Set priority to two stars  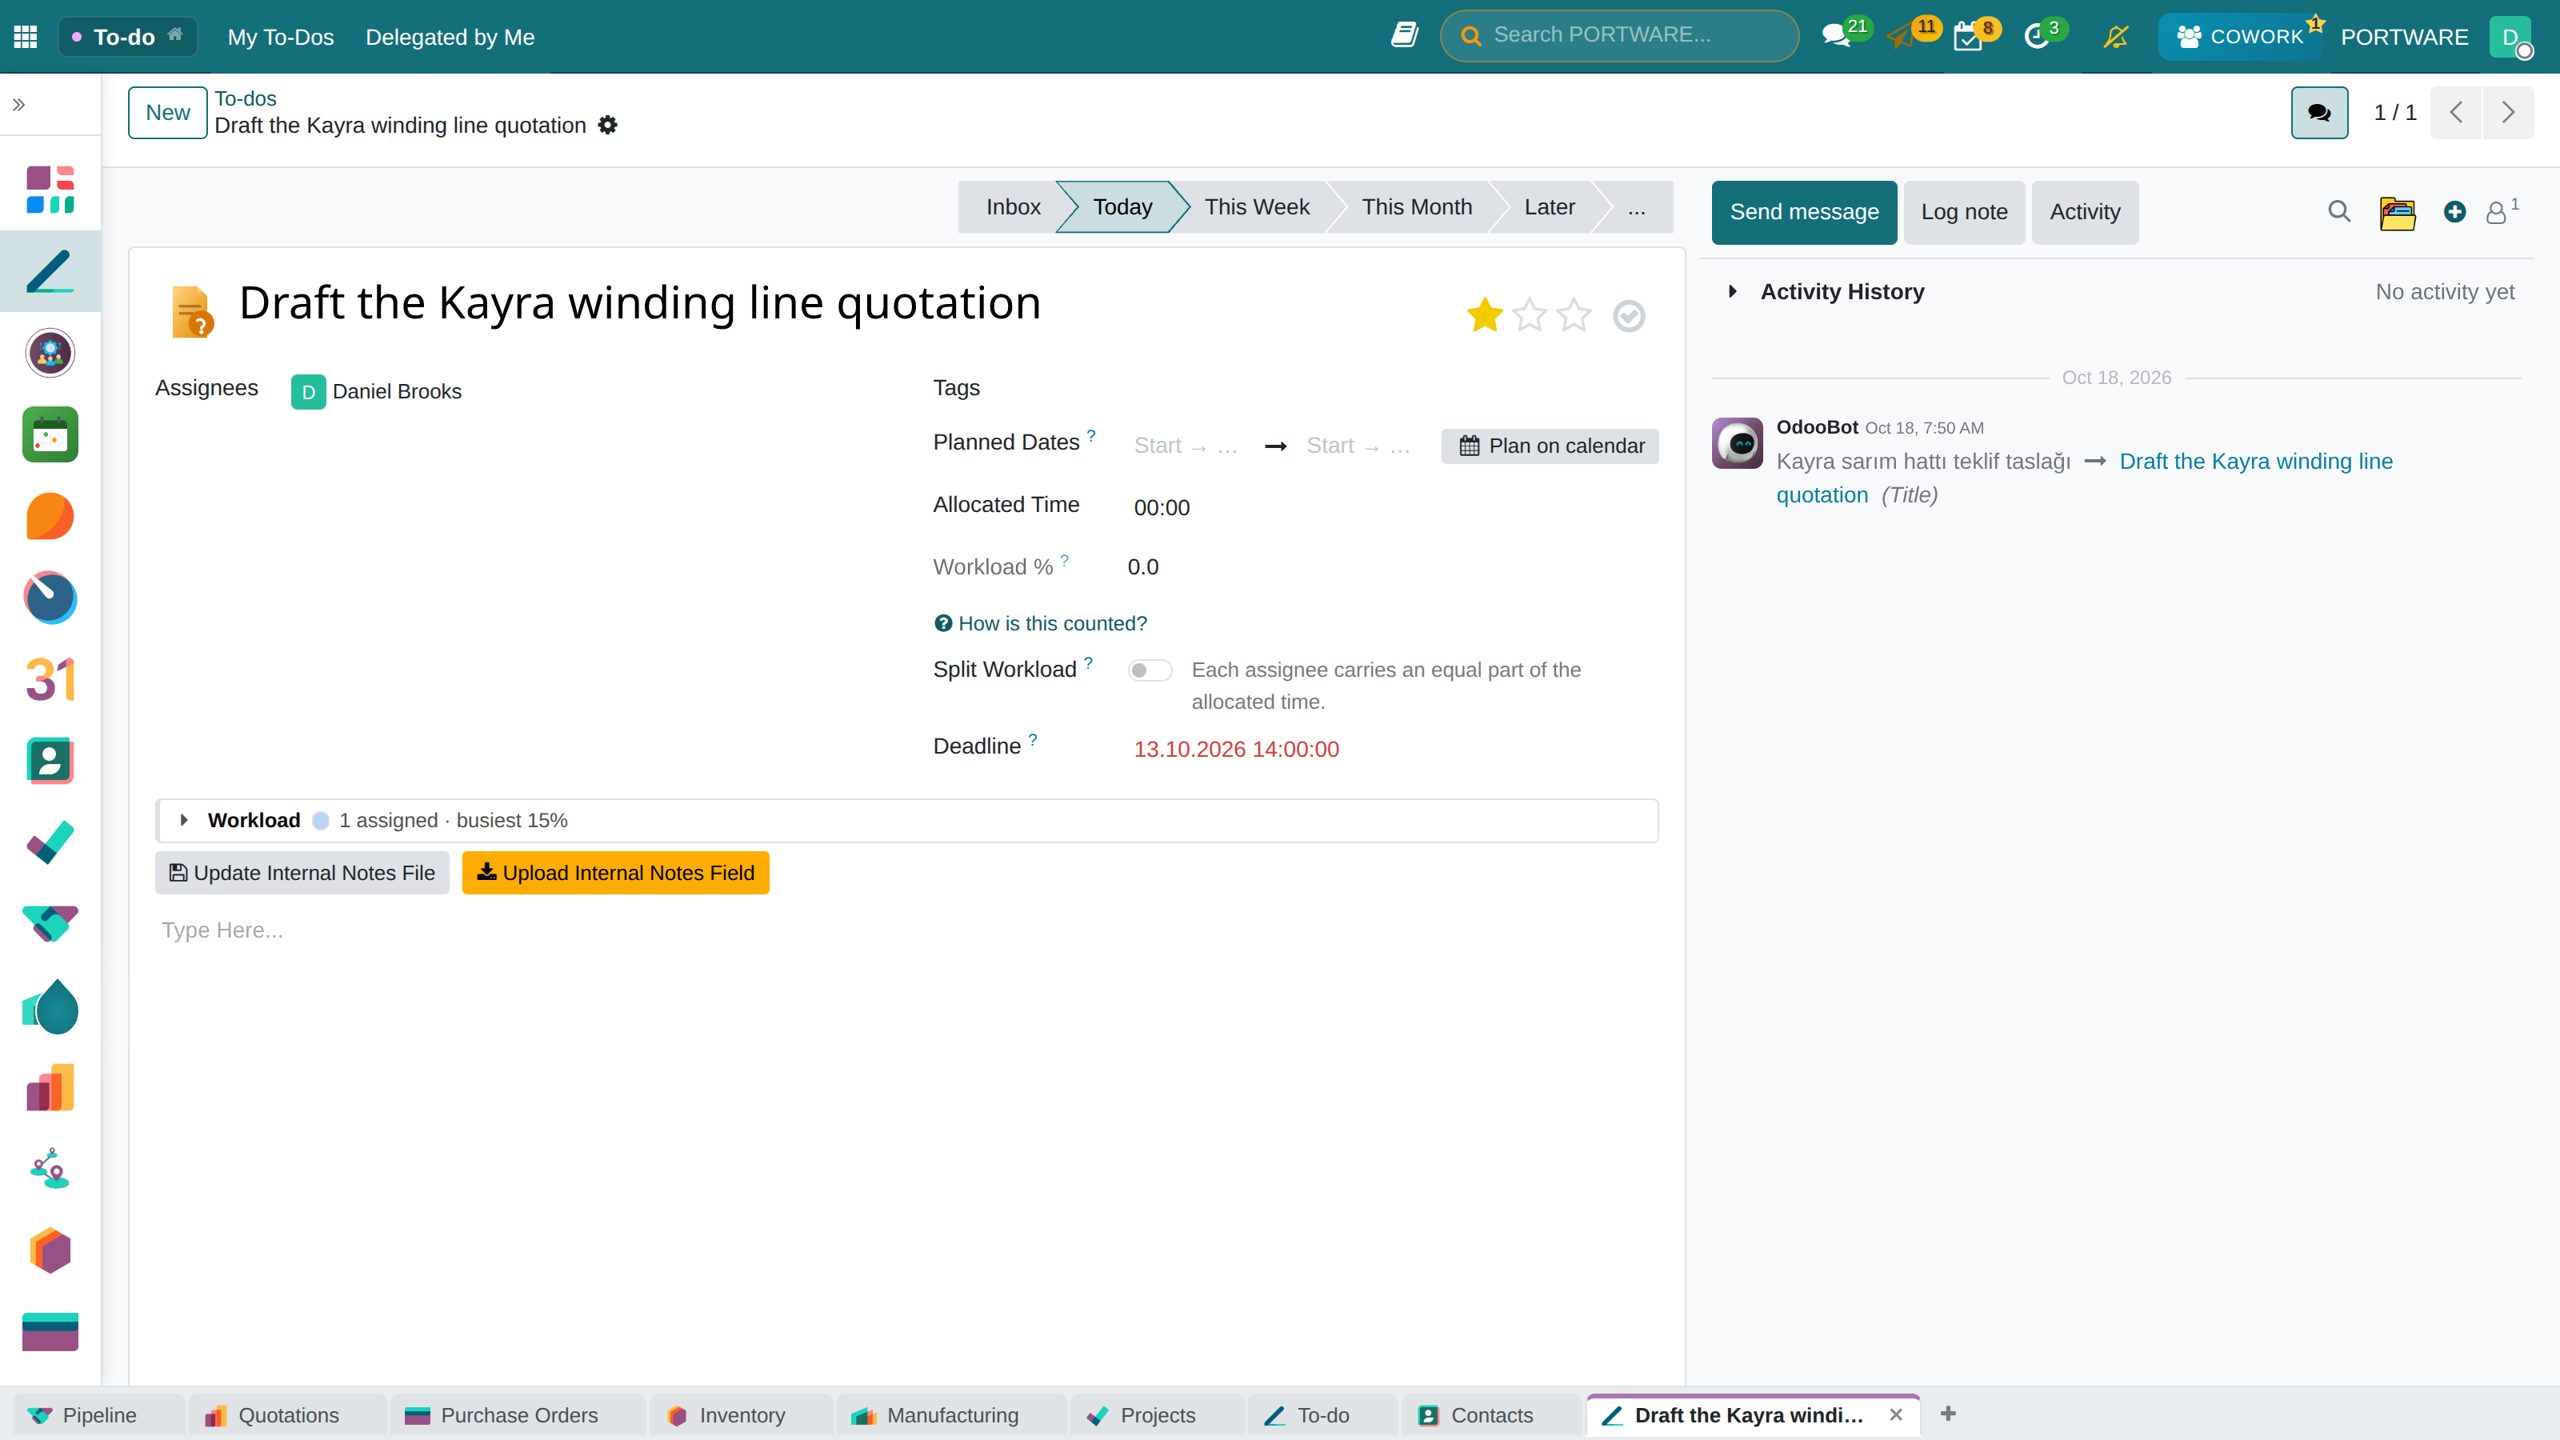(x=1529, y=315)
